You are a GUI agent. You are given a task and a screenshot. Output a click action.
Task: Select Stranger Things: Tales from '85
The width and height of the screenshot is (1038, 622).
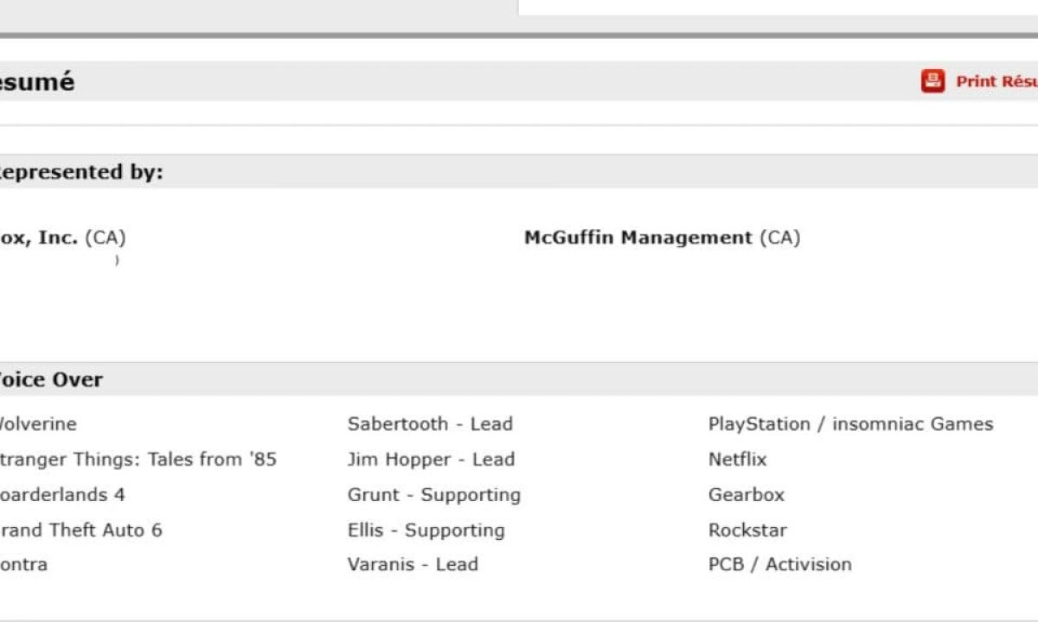(138, 460)
